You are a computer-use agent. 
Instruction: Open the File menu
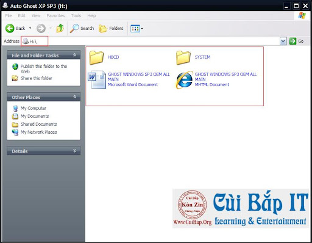click(9, 16)
